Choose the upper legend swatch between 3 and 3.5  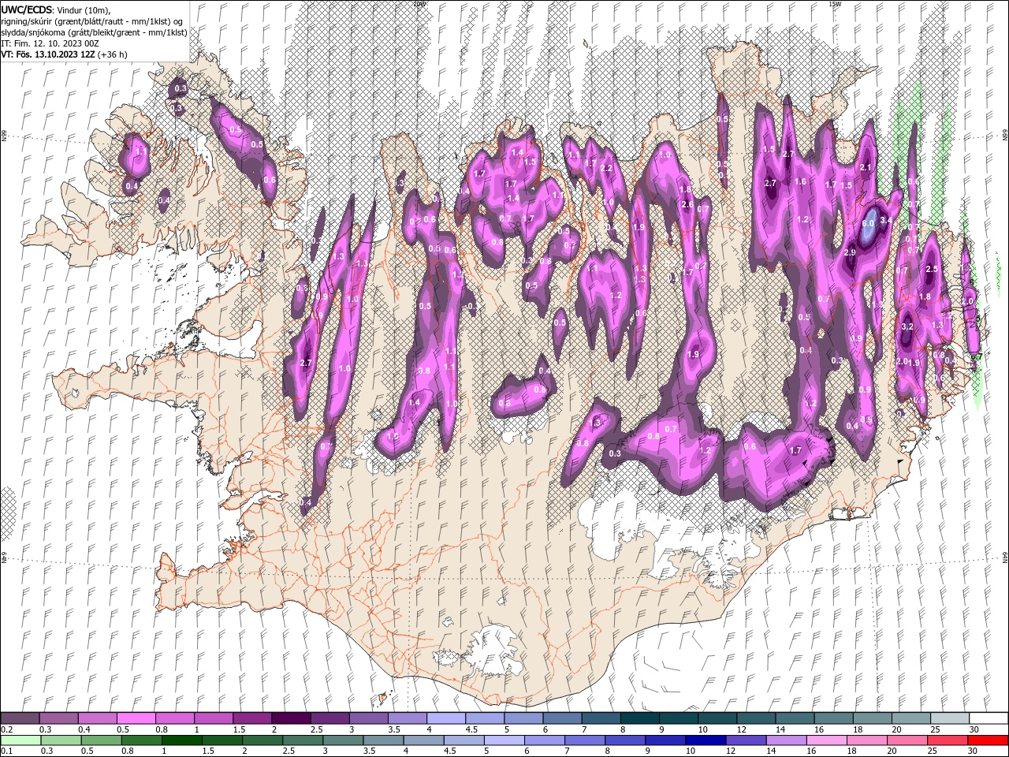point(367,718)
